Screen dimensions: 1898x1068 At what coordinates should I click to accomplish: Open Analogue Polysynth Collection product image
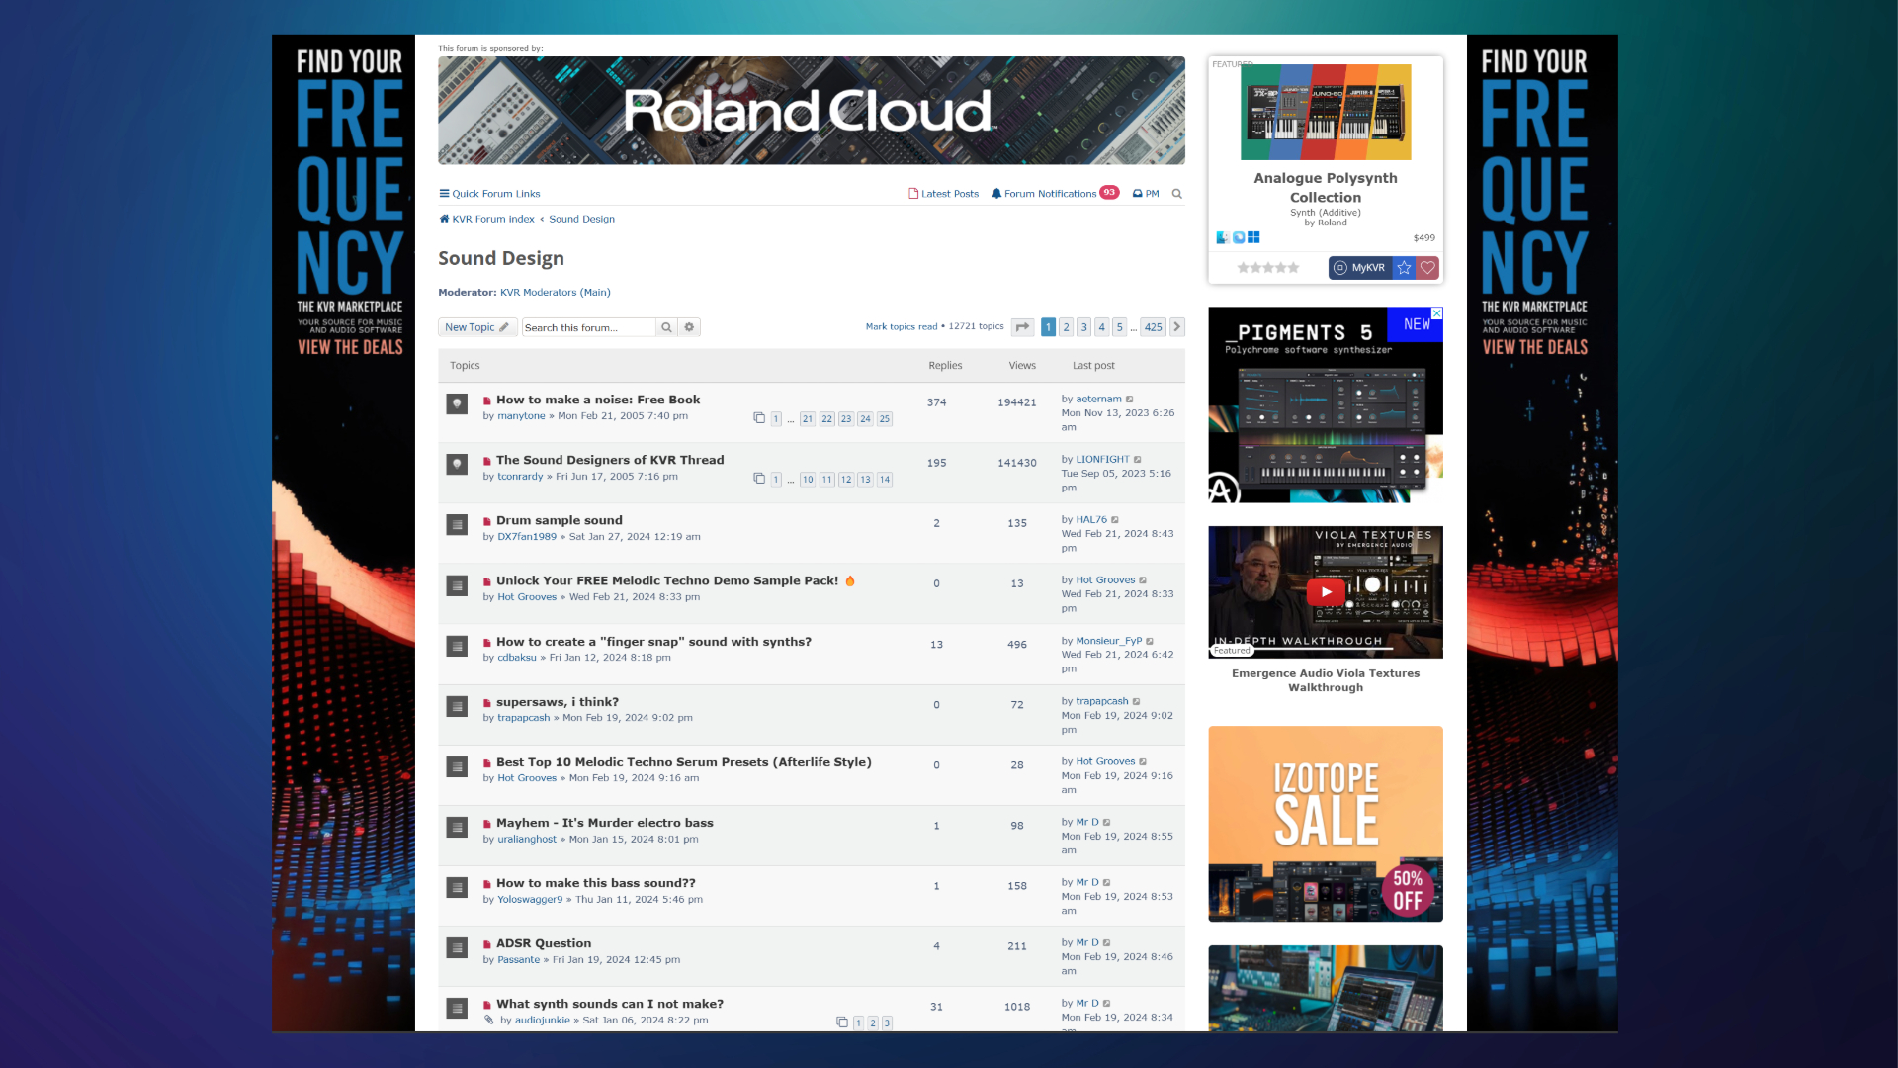click(1326, 113)
